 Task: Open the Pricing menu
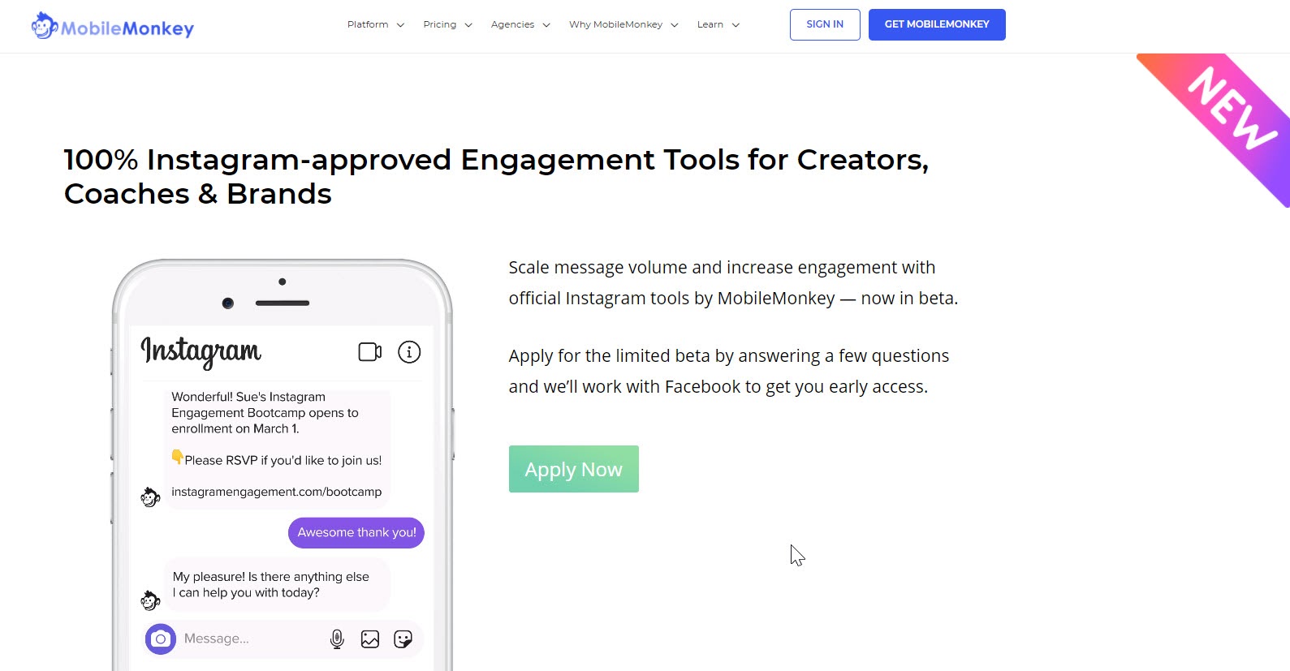(x=440, y=24)
